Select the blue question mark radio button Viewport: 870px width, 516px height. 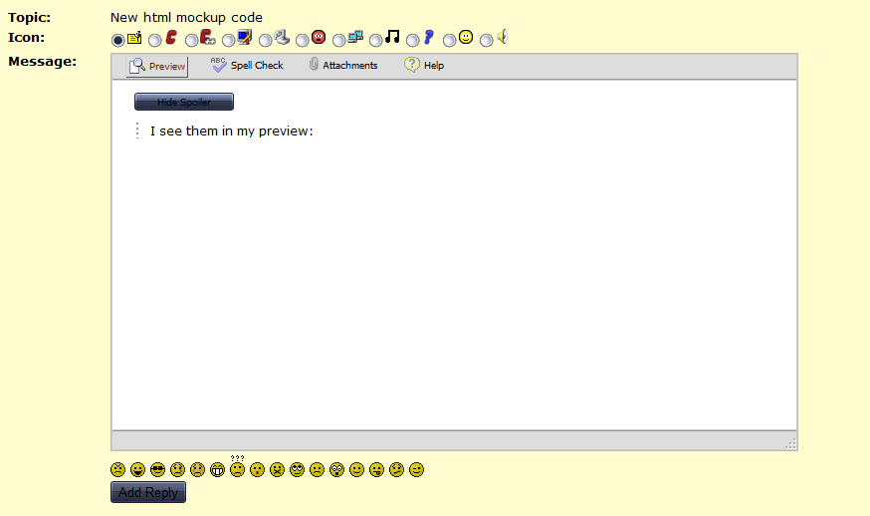(x=413, y=40)
